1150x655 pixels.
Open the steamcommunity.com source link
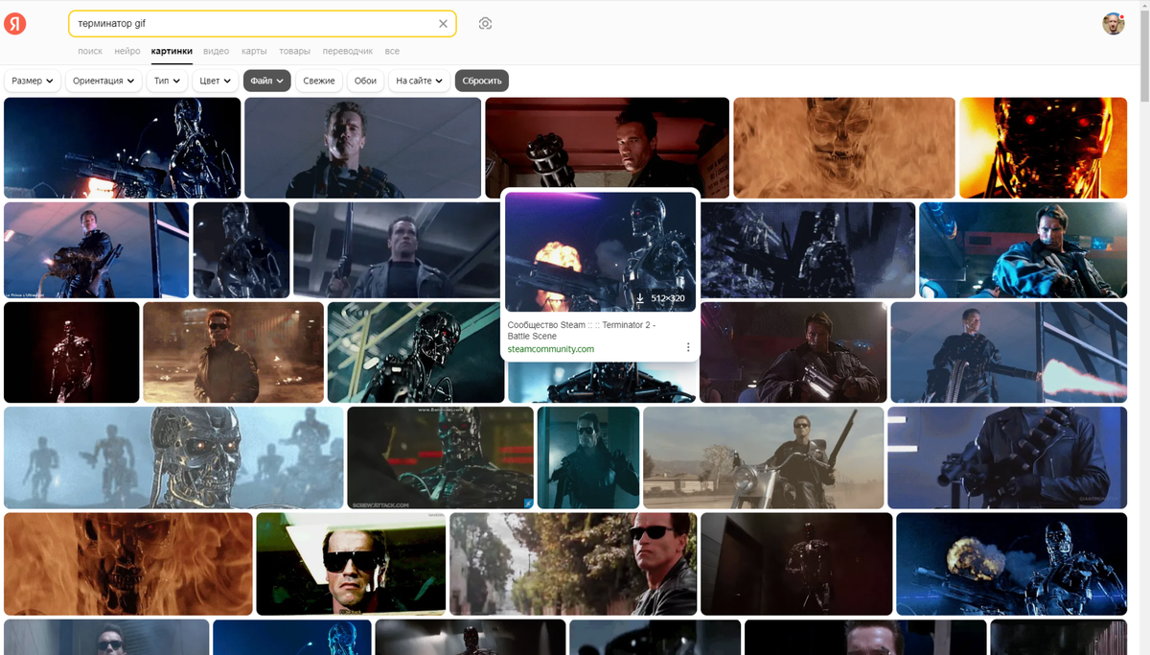550,349
